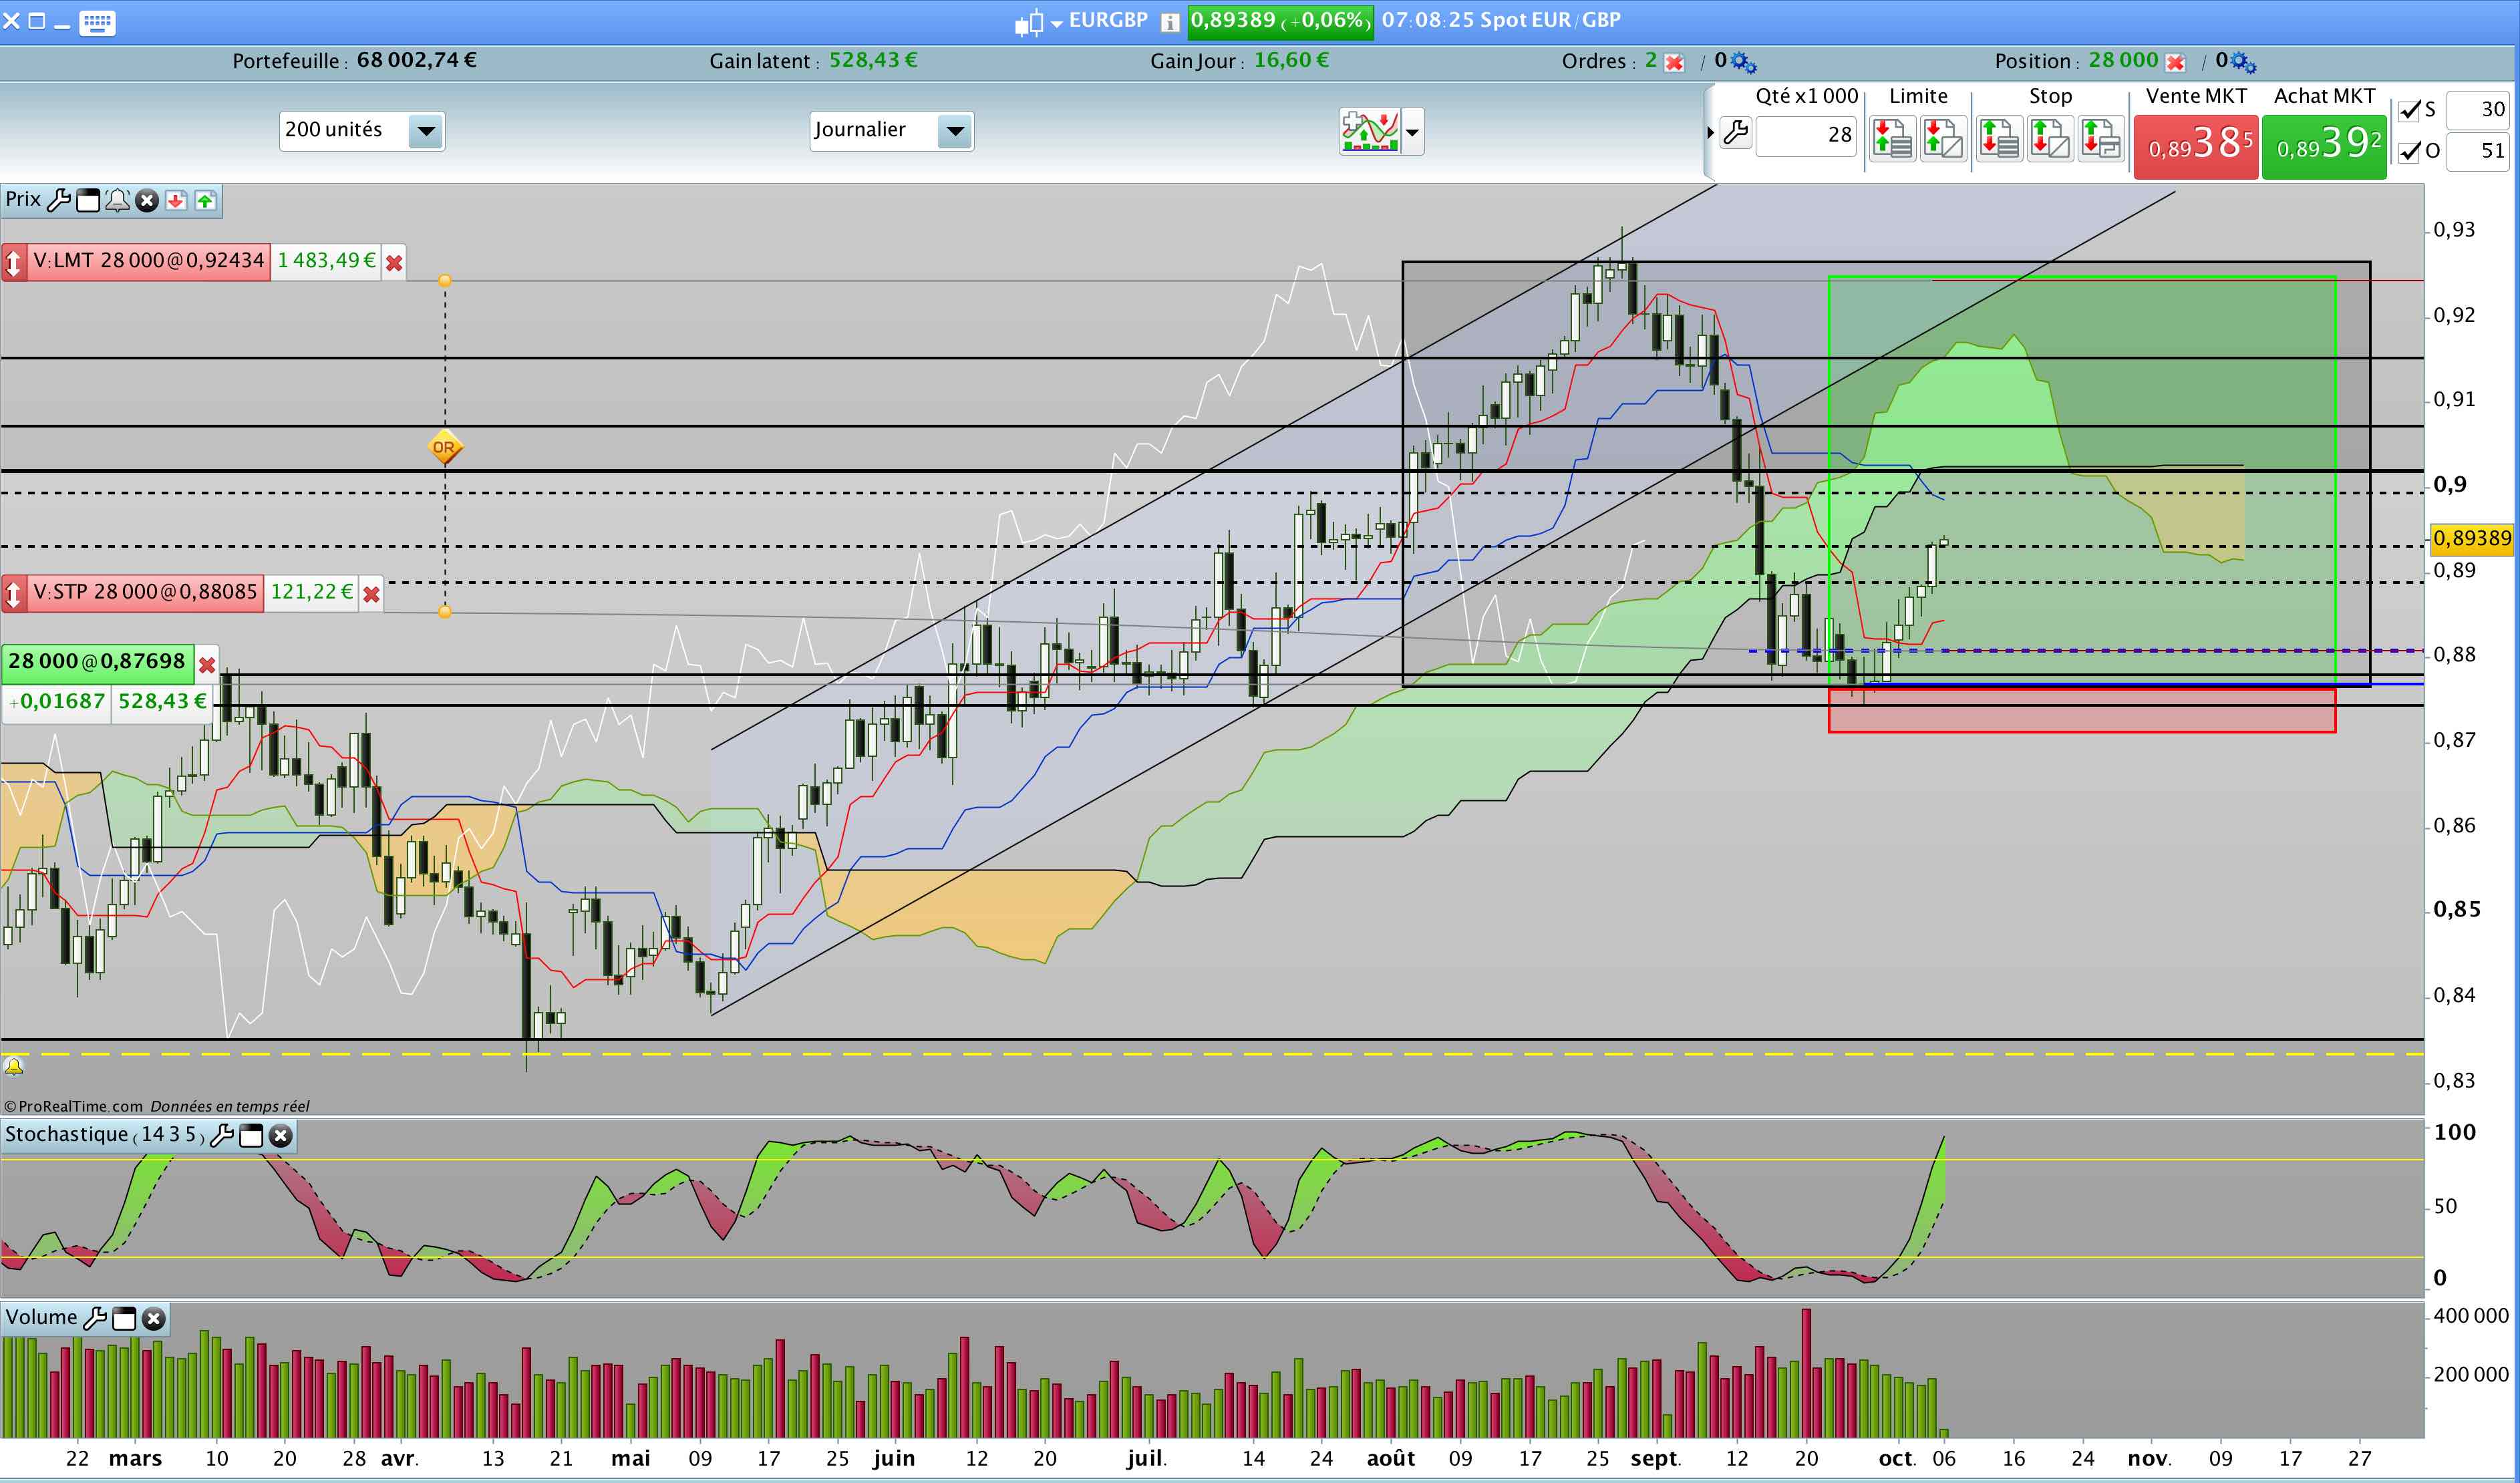Click the Prix panel window icon
The height and width of the screenshot is (1483, 2520).
[x=88, y=201]
